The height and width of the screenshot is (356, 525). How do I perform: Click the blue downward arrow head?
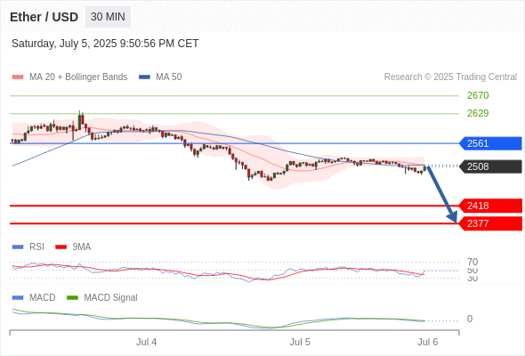pos(452,217)
